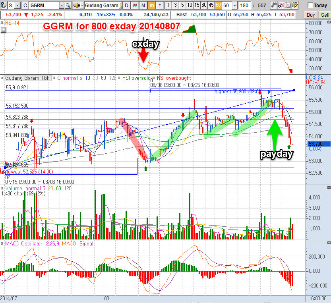The image size is (331, 303).
Task: Click the RSI panel table icon
Action: click(4, 30)
